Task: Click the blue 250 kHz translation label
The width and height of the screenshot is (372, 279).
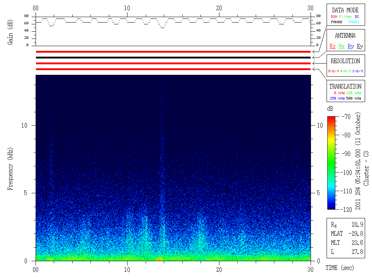Action: tap(337, 98)
